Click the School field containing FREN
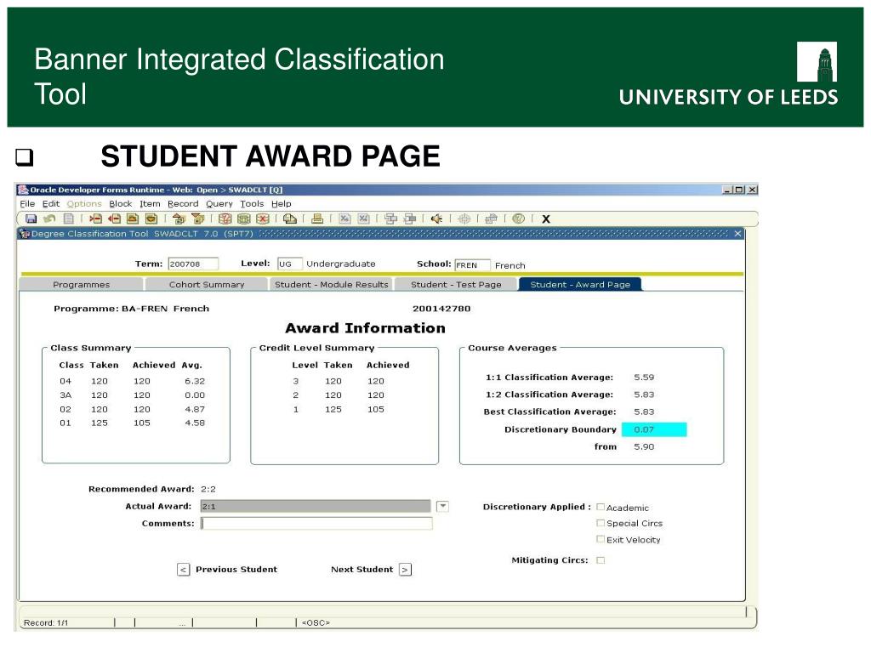This screenshot has height=653, width=871. pos(472,265)
